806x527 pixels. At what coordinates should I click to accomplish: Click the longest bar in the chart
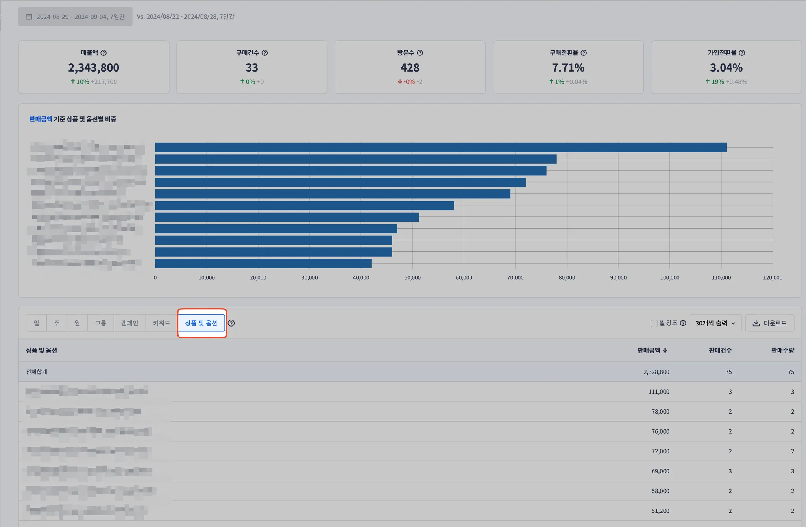[x=440, y=148]
